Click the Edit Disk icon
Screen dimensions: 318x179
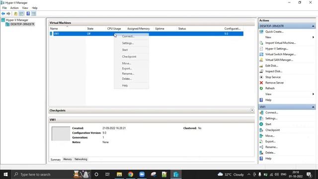coord(261,66)
